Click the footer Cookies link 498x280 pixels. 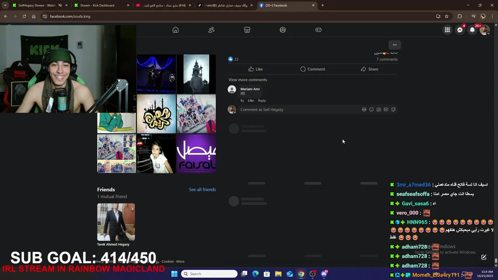tap(168, 261)
